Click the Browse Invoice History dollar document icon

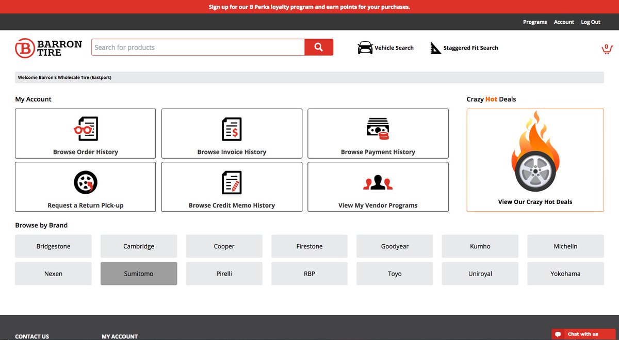point(232,129)
